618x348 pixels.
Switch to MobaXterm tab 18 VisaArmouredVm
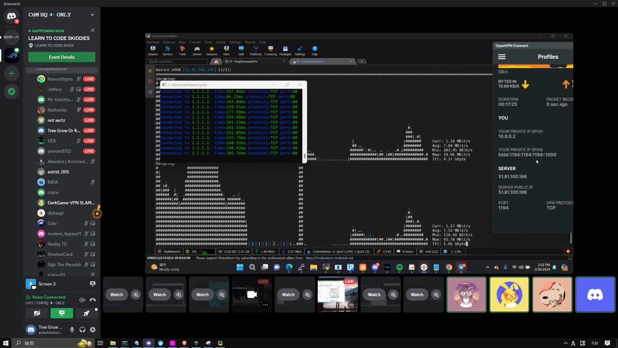[322, 61]
